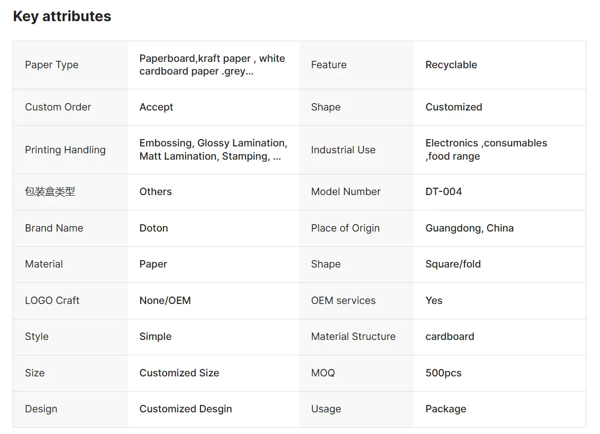
Task: Select the Accept value for Custom Order
Action: click(x=156, y=107)
